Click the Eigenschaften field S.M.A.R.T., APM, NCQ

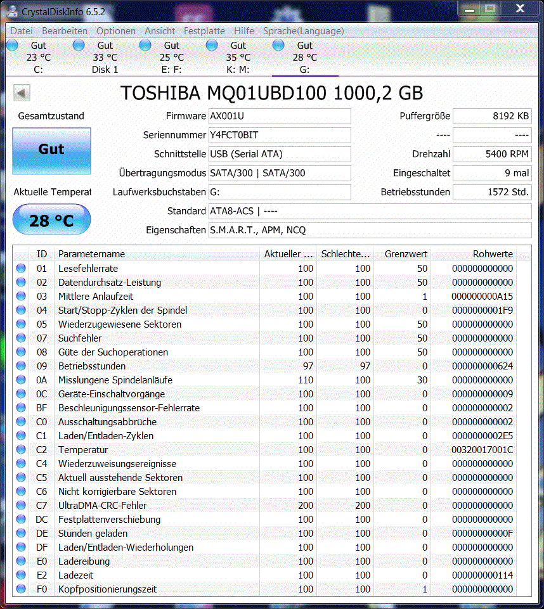370,230
